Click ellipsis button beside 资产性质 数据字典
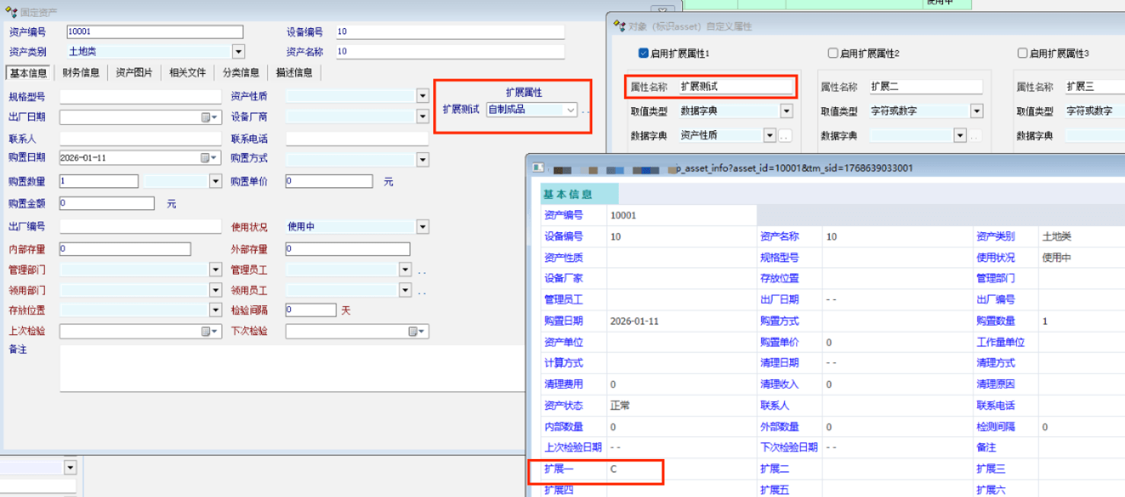The width and height of the screenshot is (1125, 497). (785, 136)
